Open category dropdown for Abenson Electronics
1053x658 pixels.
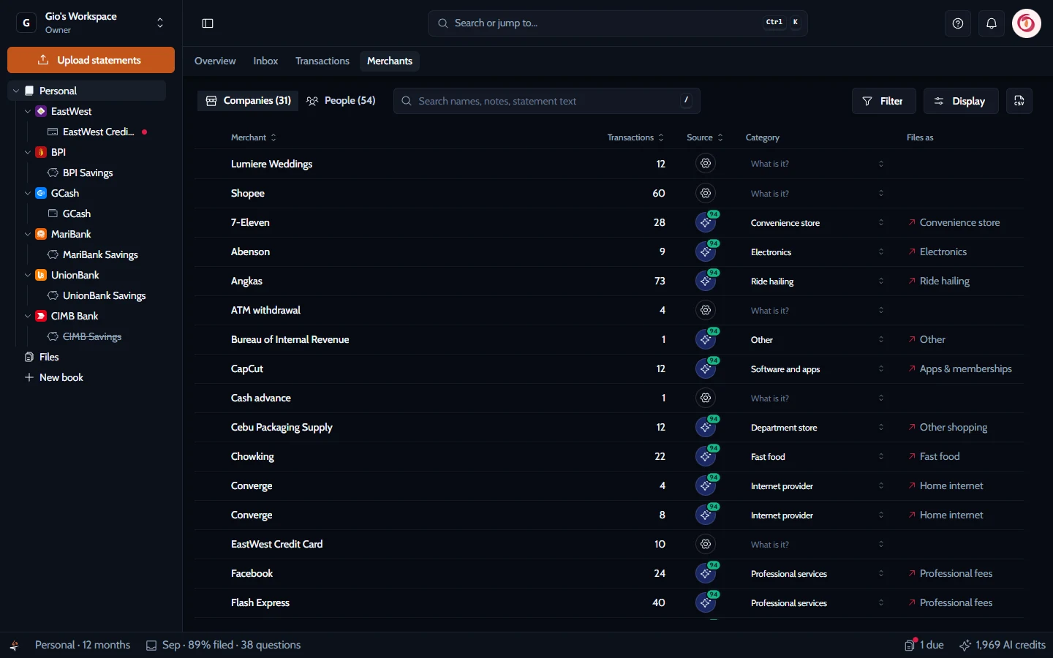[817, 252]
